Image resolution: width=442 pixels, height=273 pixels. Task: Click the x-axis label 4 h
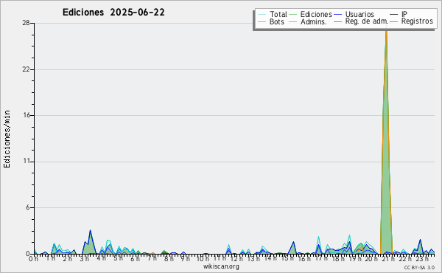pyautogui.click(x=101, y=258)
